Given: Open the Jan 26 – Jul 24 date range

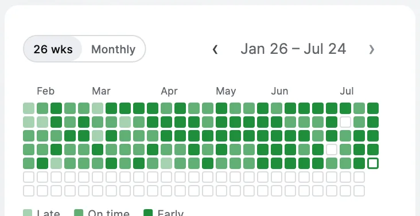Looking at the screenshot, I should pos(293,49).
